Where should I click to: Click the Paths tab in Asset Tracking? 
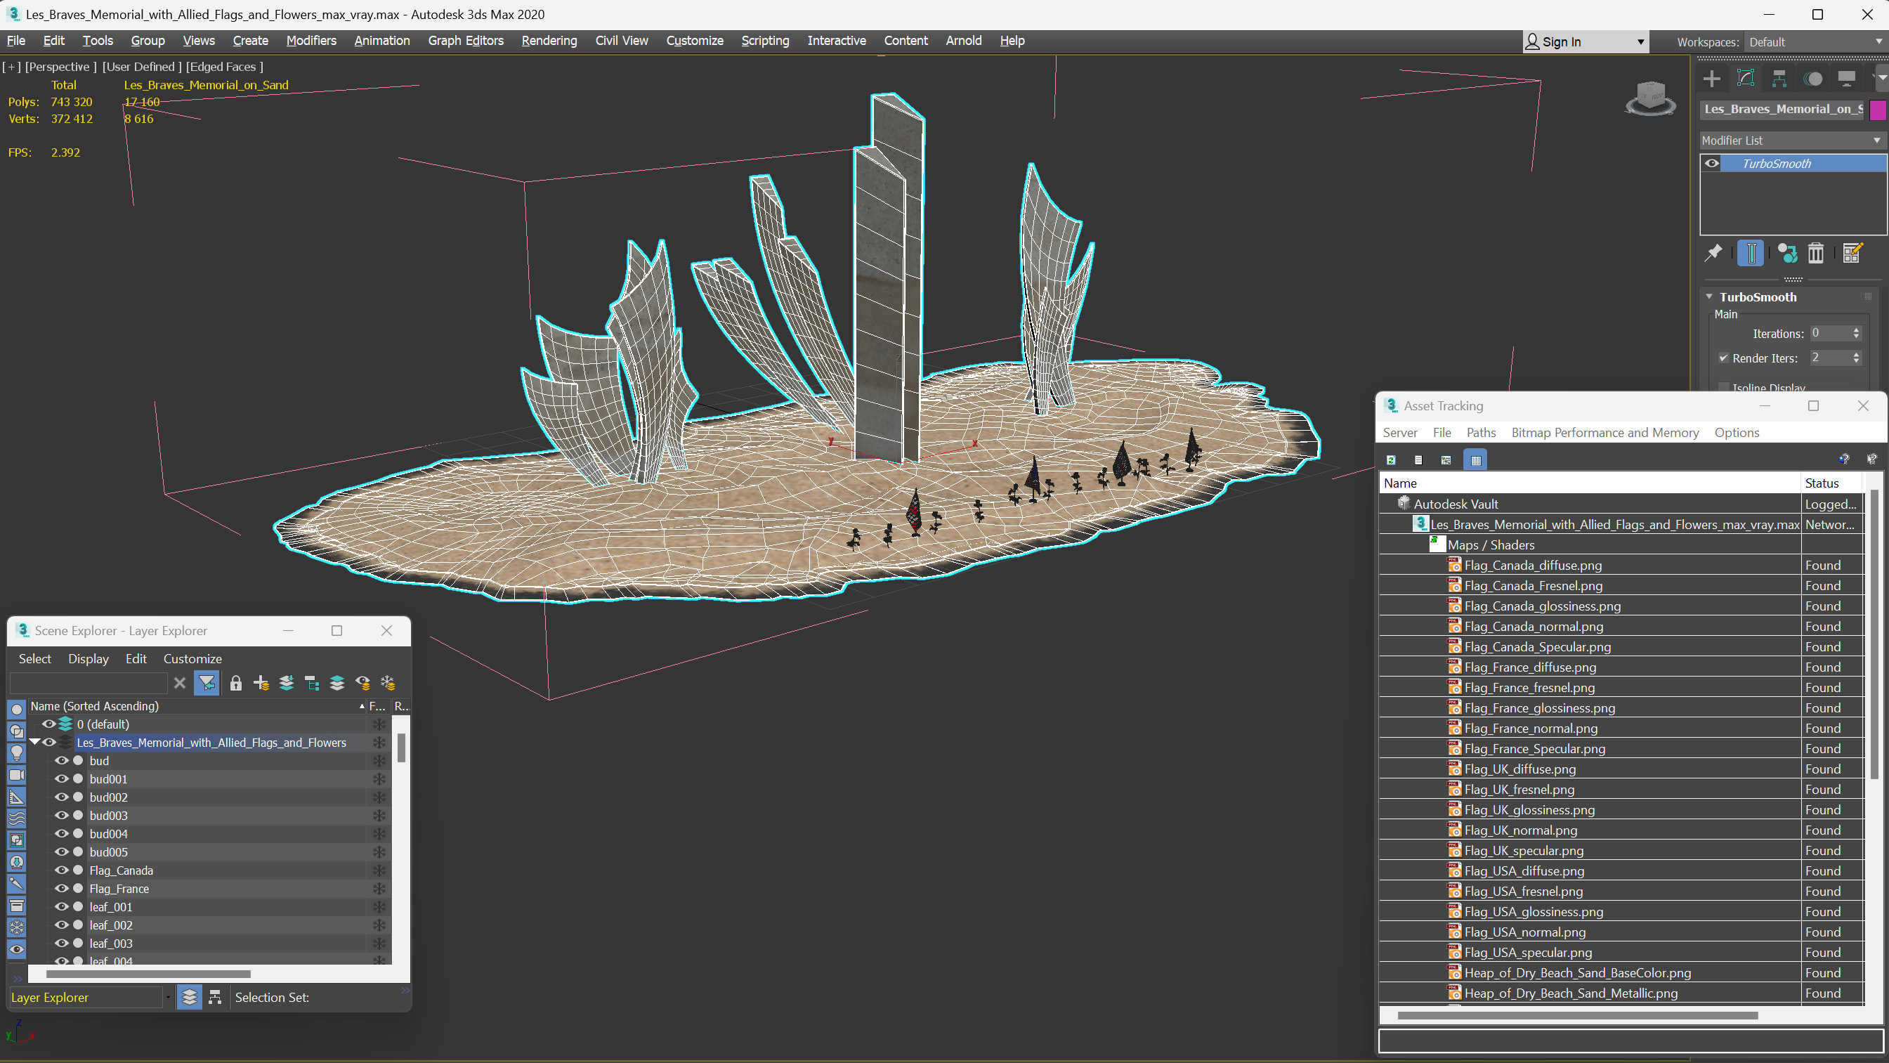1482,432
